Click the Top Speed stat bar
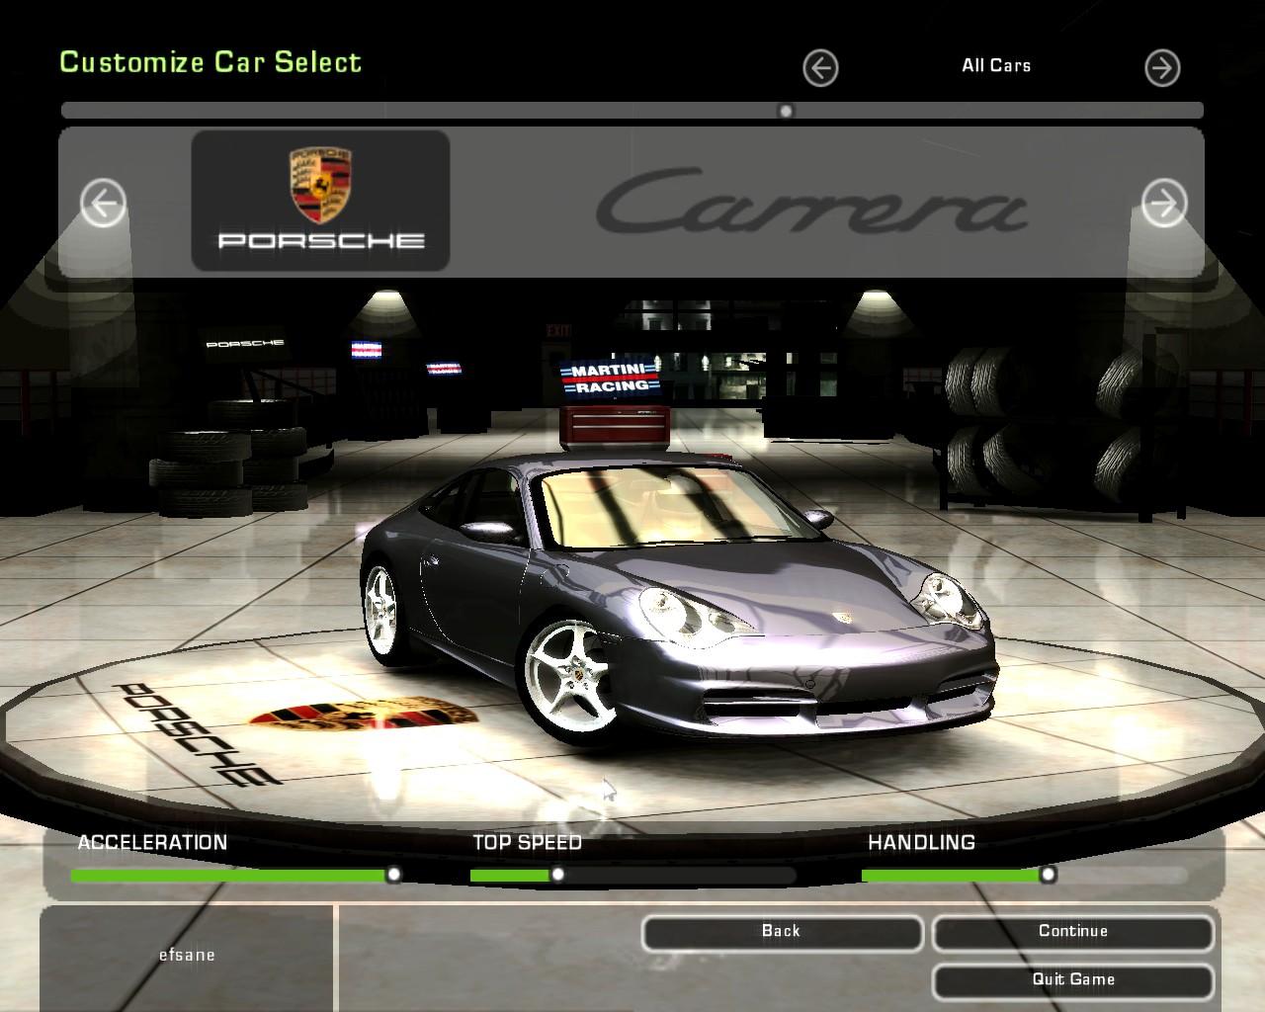This screenshot has height=1012, width=1265. pos(632,875)
